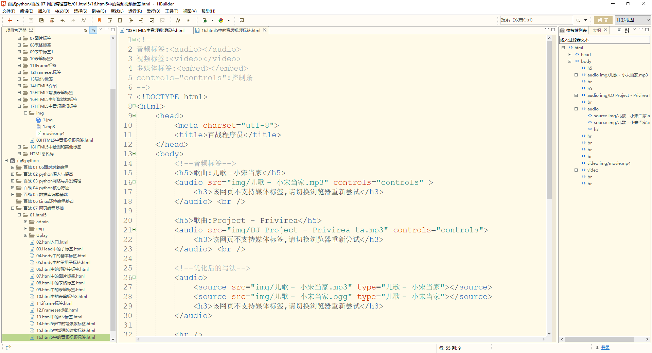Close the 16.html5中的音频视频标签.html editor tab
652x353 pixels.
(265, 30)
